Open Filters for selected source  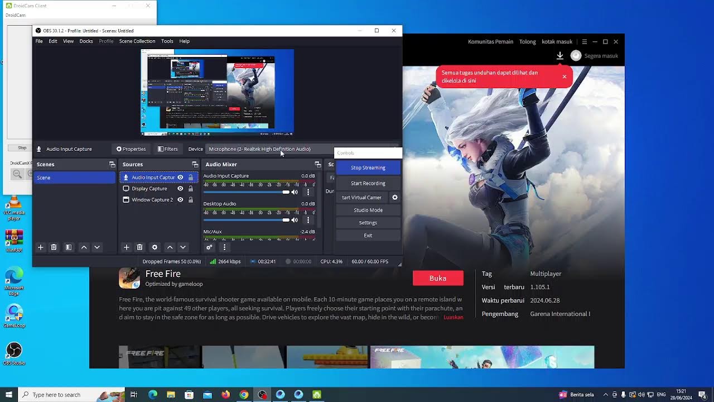click(167, 149)
